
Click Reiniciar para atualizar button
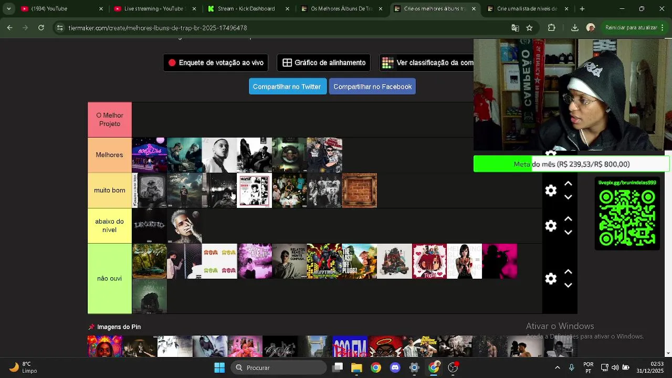[631, 28]
